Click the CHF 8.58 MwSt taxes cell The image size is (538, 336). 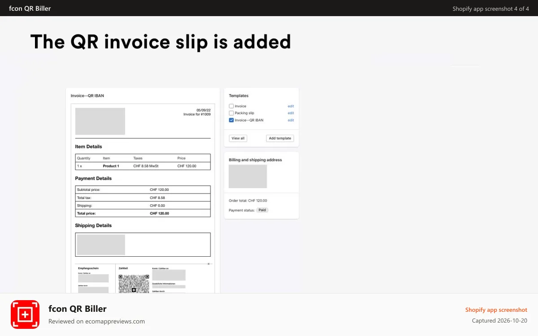(146, 166)
